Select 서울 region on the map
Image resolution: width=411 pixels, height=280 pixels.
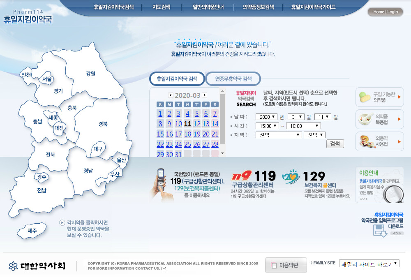[x=47, y=79]
